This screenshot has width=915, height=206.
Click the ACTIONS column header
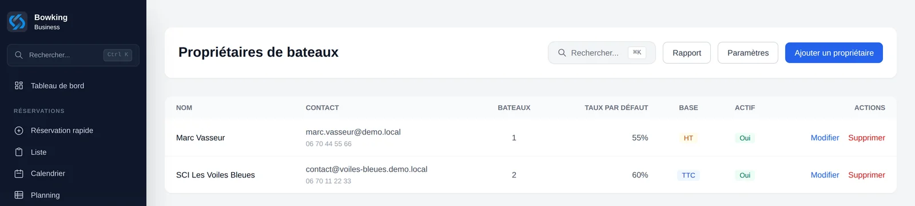coord(870,108)
